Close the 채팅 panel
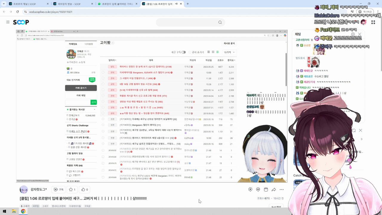Viewport: 382px width, 215px height. click(360, 34)
